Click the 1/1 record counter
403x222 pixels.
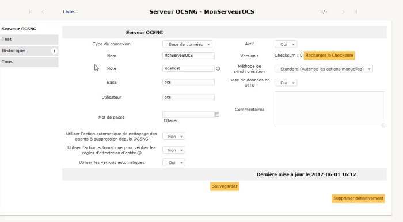pyautogui.click(x=324, y=12)
